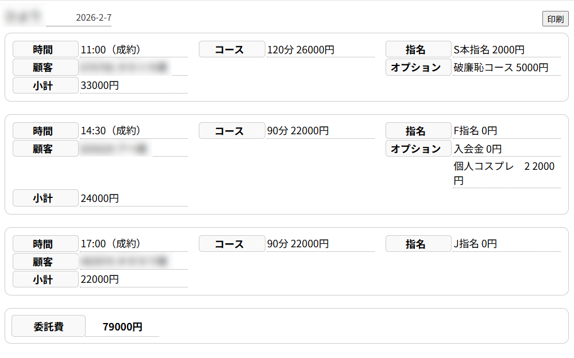
Task: Select the 17:00（成約） time value
Action: pyautogui.click(x=111, y=244)
